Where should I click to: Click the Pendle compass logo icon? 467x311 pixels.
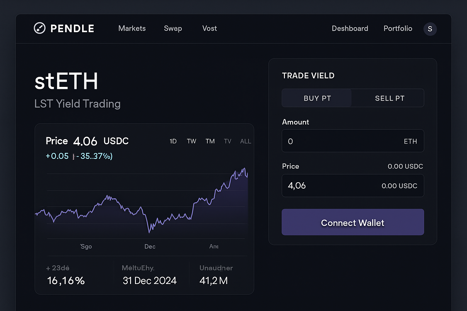point(40,28)
